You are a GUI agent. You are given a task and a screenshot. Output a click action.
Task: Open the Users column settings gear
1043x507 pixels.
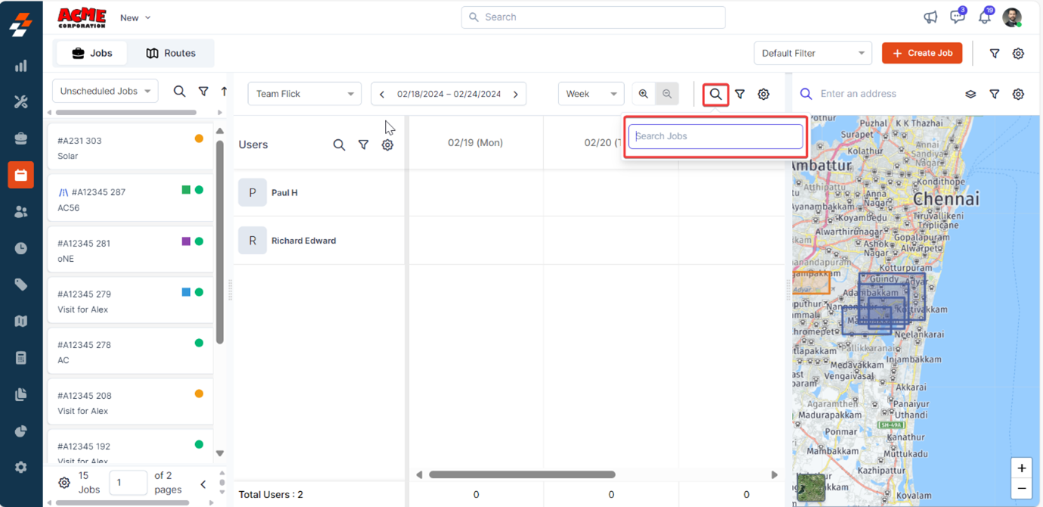point(387,145)
